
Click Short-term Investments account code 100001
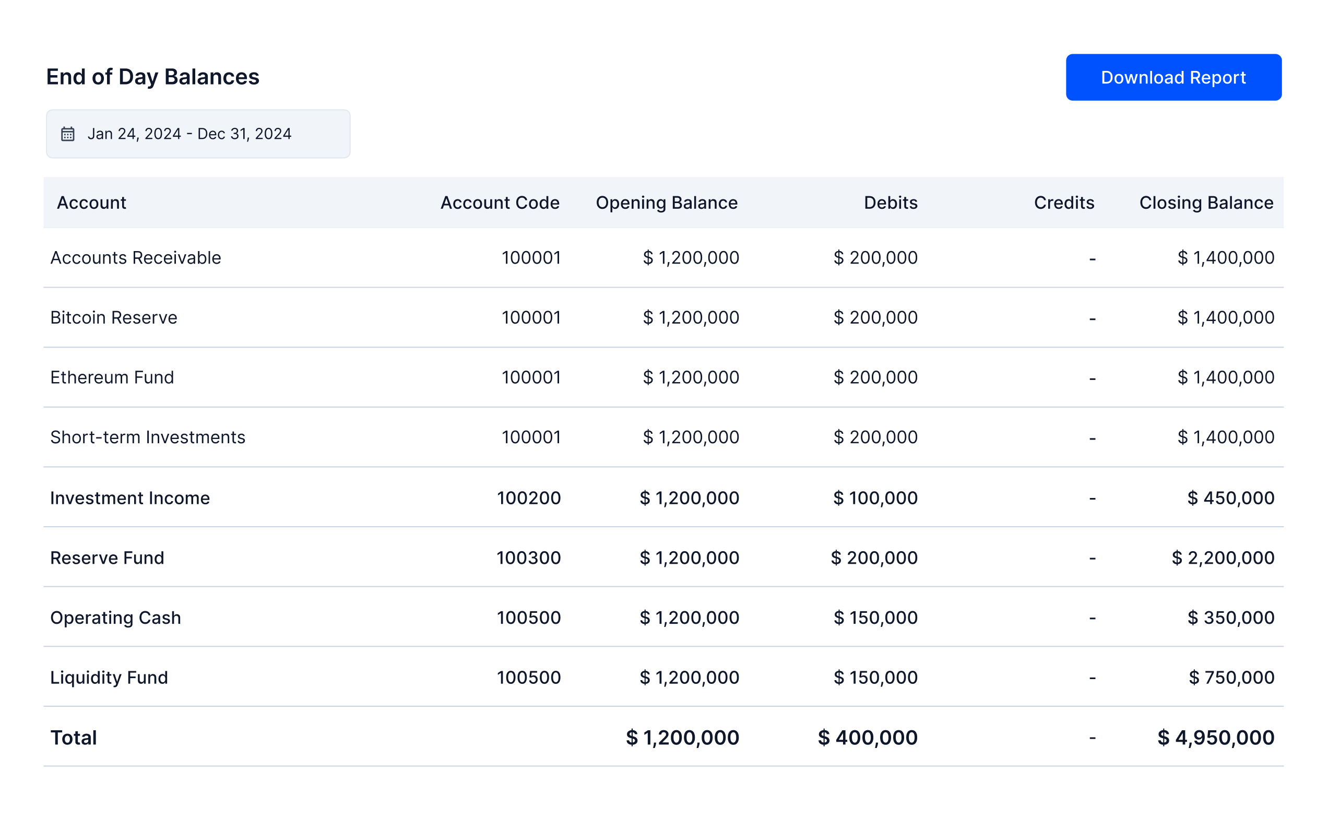pos(531,437)
